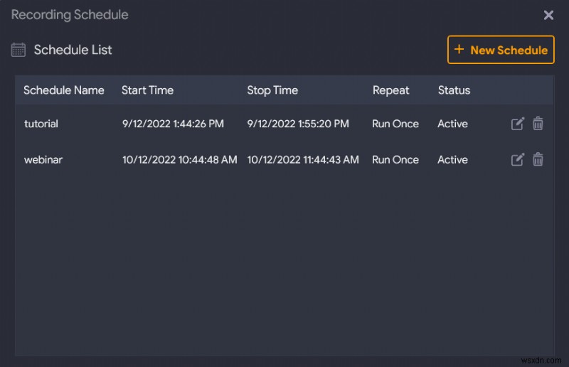Click the Stop Time column header
Screen dimensions: 569x367
(272, 90)
